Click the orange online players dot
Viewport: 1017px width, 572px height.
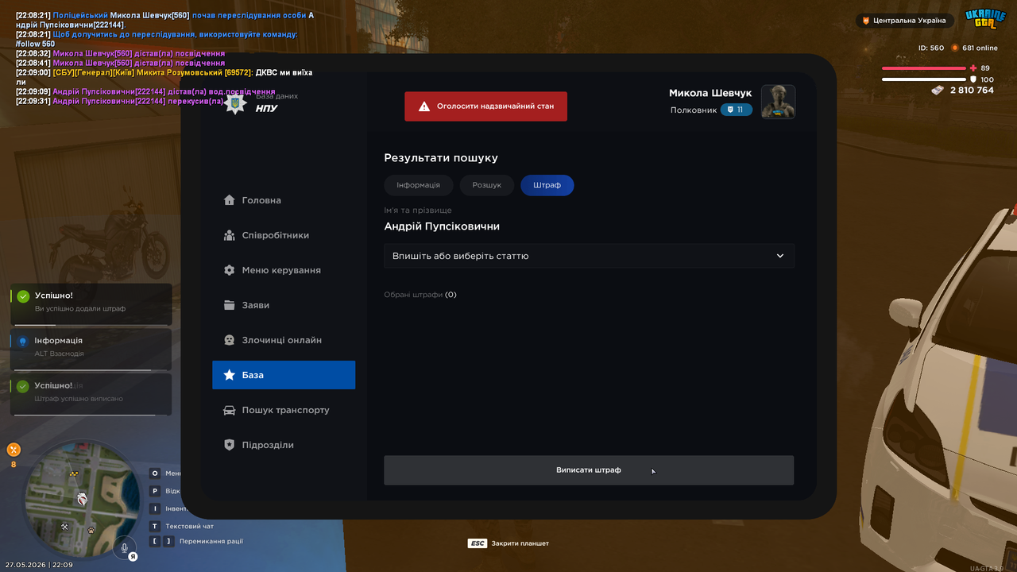click(x=955, y=48)
